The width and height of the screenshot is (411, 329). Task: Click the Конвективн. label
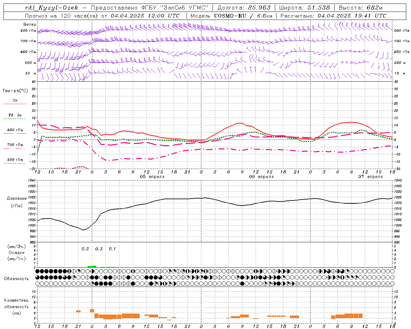(x=16, y=300)
